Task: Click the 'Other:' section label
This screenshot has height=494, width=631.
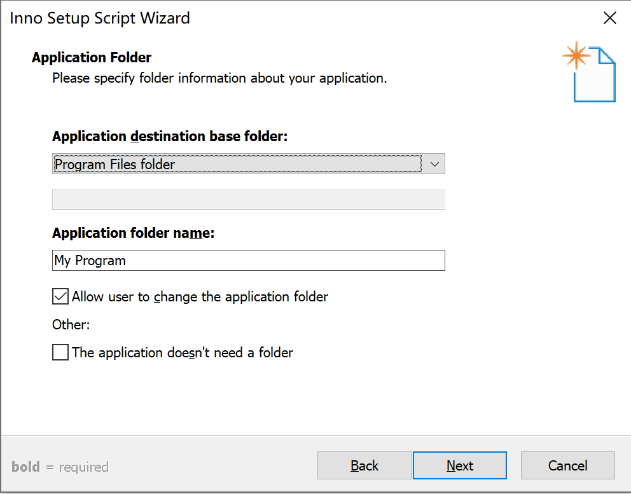Action: pos(71,324)
